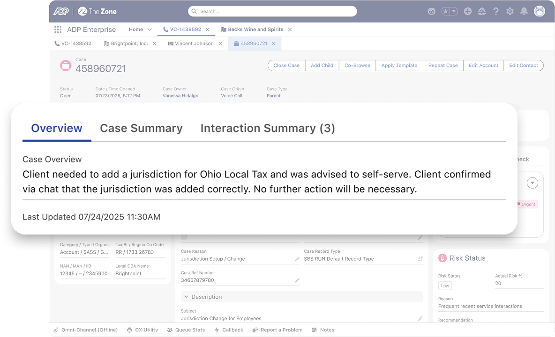Click the global actions plus icon
This screenshot has height=337, width=555.
pos(467,11)
